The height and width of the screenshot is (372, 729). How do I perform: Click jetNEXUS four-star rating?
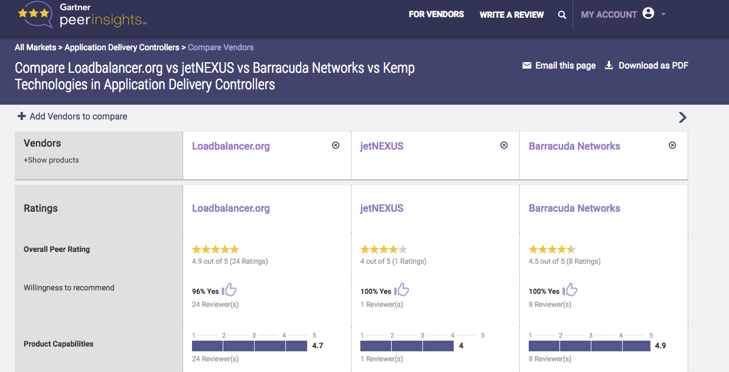click(384, 250)
